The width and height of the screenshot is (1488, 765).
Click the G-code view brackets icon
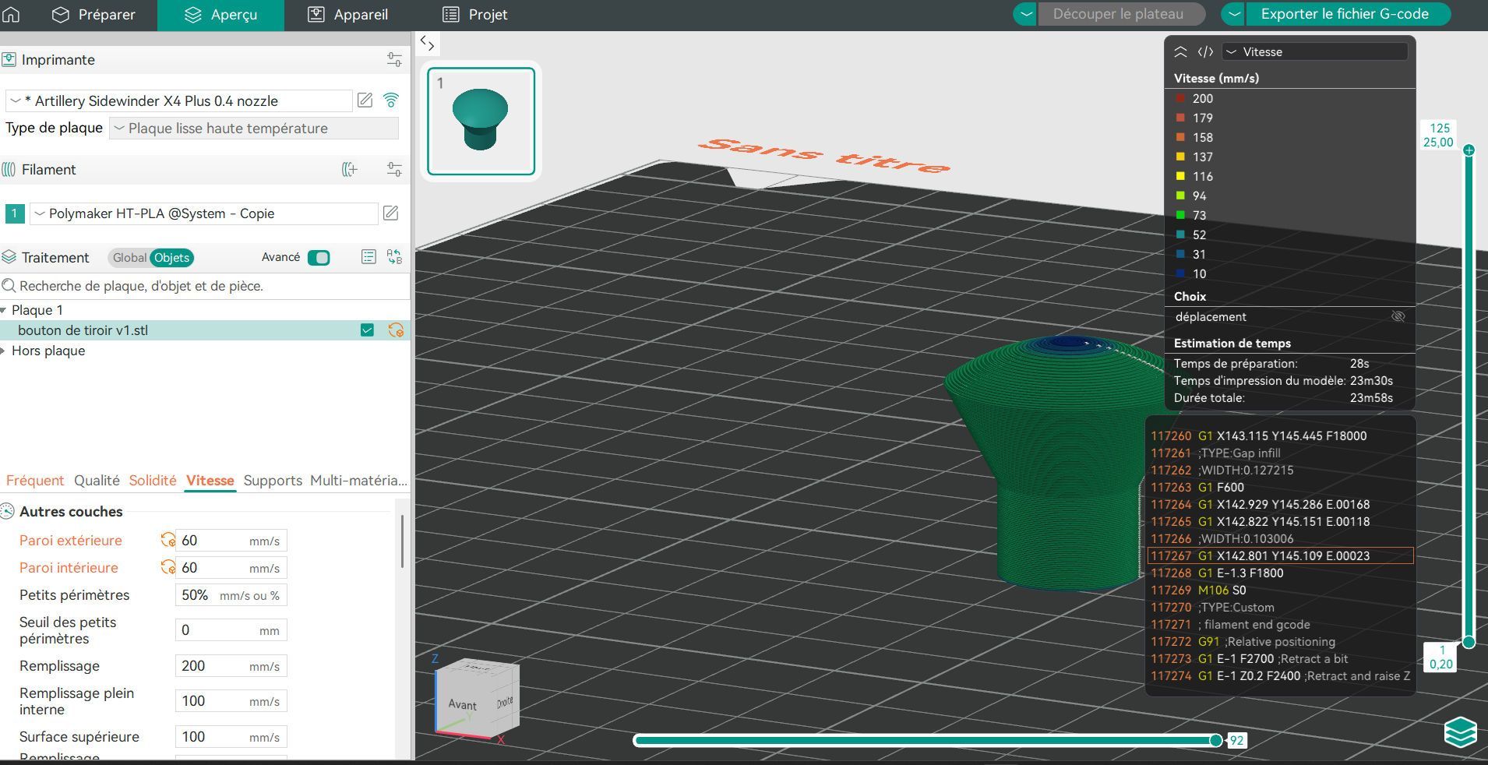1205,52
